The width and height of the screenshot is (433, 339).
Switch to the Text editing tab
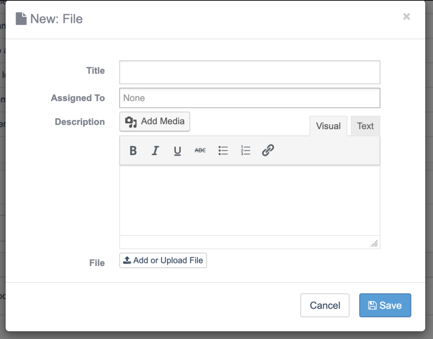(365, 126)
